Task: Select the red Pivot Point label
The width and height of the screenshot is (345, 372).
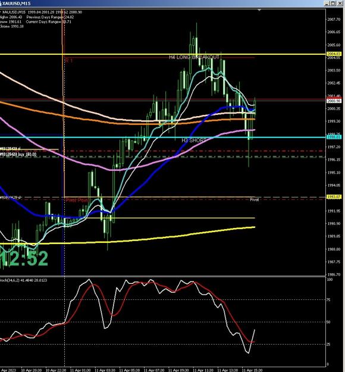Action: (x=77, y=200)
